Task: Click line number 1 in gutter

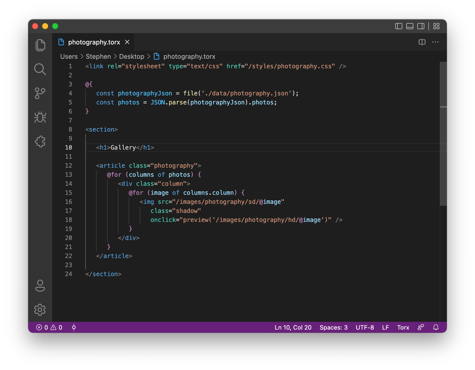Action: [x=70, y=66]
